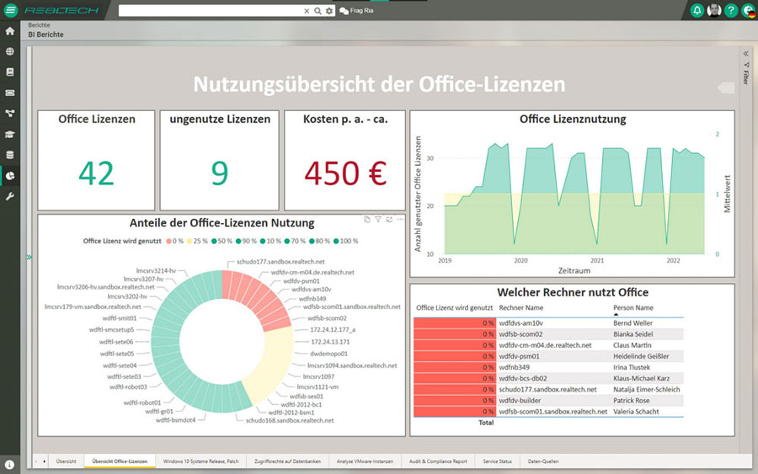Open the book icon in sidebar
Image resolution: width=758 pixels, height=474 pixels.
[x=9, y=72]
